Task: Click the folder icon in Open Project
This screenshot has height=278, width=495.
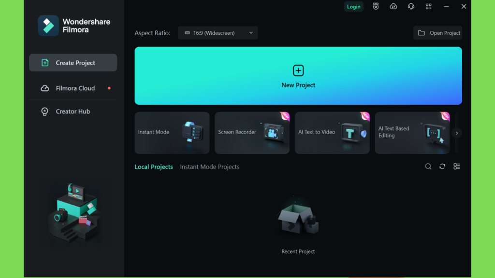Action: pos(422,33)
